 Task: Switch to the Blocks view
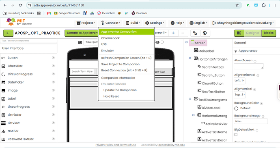[x=269, y=33]
